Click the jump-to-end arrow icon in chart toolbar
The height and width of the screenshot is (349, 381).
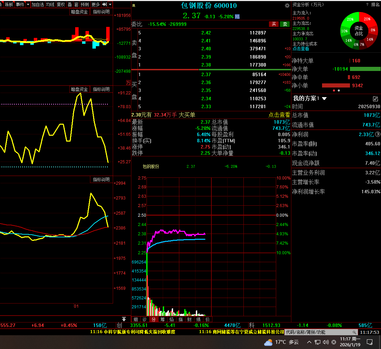click(x=104, y=4)
